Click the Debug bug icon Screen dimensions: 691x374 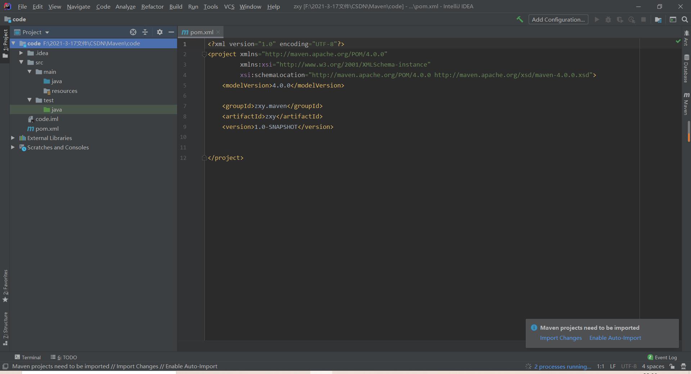[x=608, y=19]
